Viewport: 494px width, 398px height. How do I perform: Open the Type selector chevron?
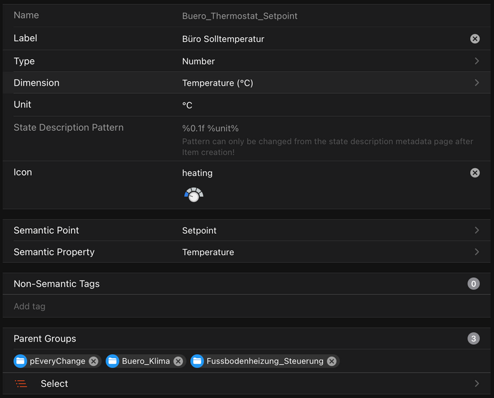tap(477, 61)
